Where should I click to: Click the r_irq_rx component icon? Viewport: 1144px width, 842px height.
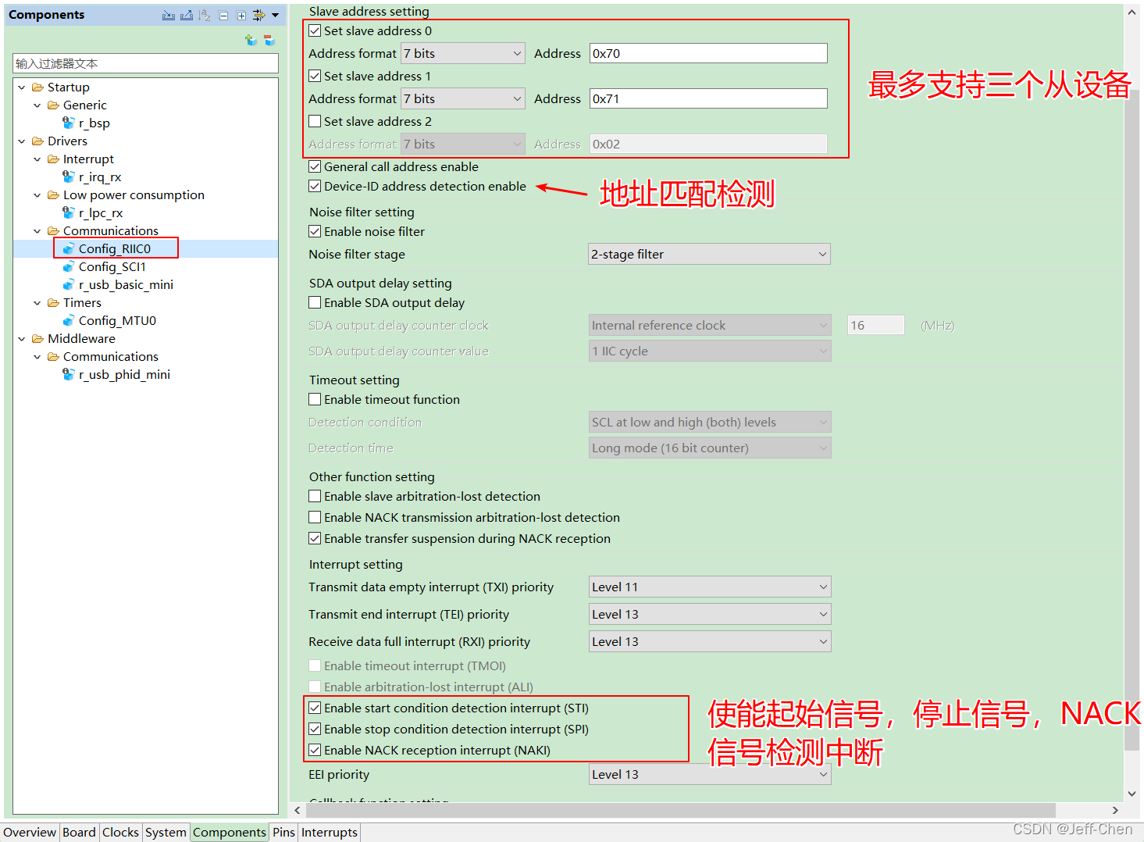click(x=69, y=177)
